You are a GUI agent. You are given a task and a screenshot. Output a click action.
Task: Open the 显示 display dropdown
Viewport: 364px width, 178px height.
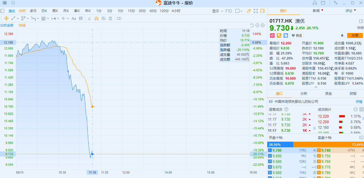tap(217, 11)
